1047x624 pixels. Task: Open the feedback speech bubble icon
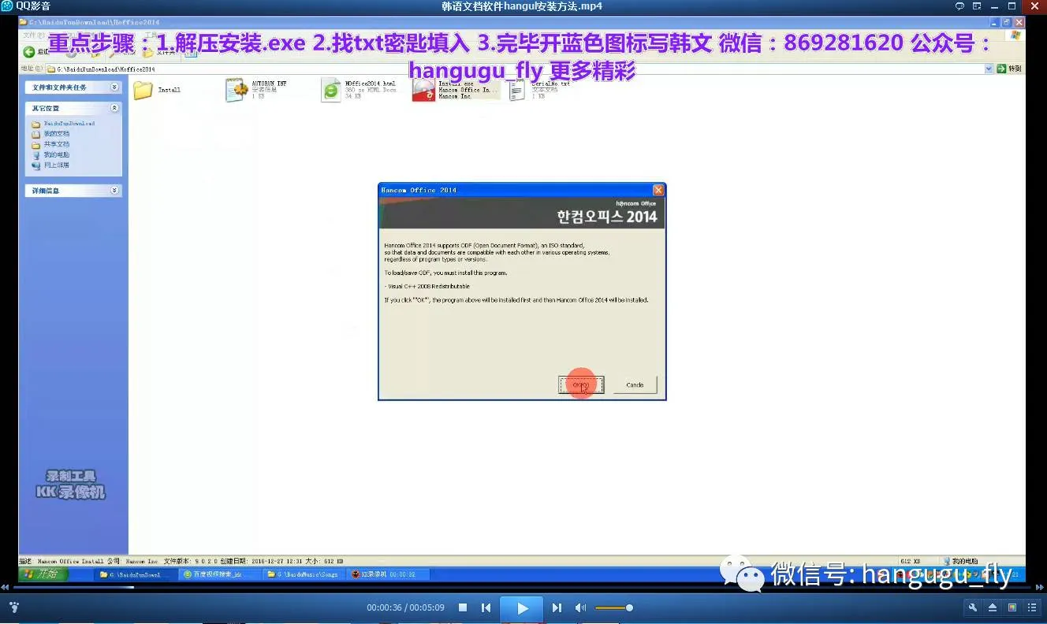[959, 6]
